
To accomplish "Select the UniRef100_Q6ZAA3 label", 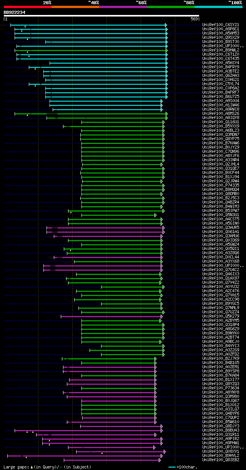I will (221, 76).
